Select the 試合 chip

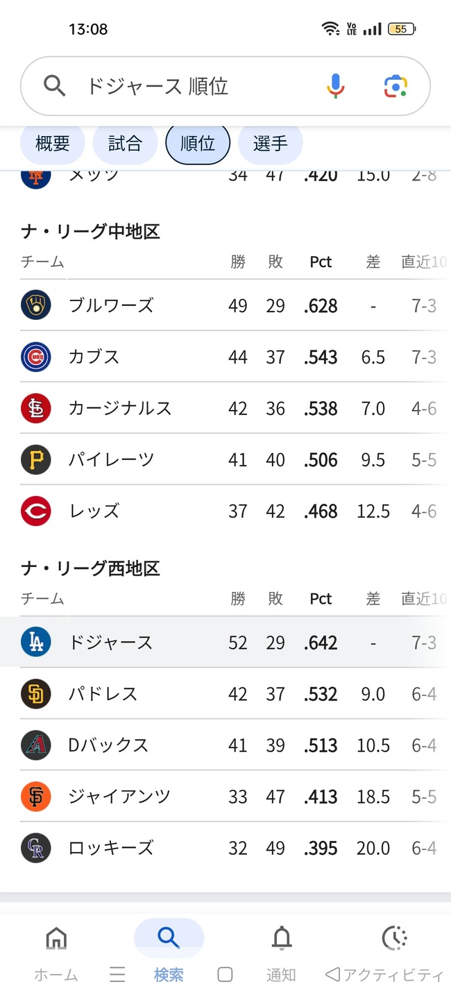tap(126, 144)
